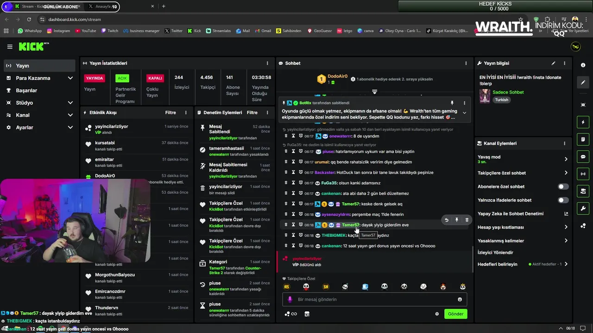Reload the page with the browser refresh button
The height and width of the screenshot is (333, 593).
(x=29, y=19)
